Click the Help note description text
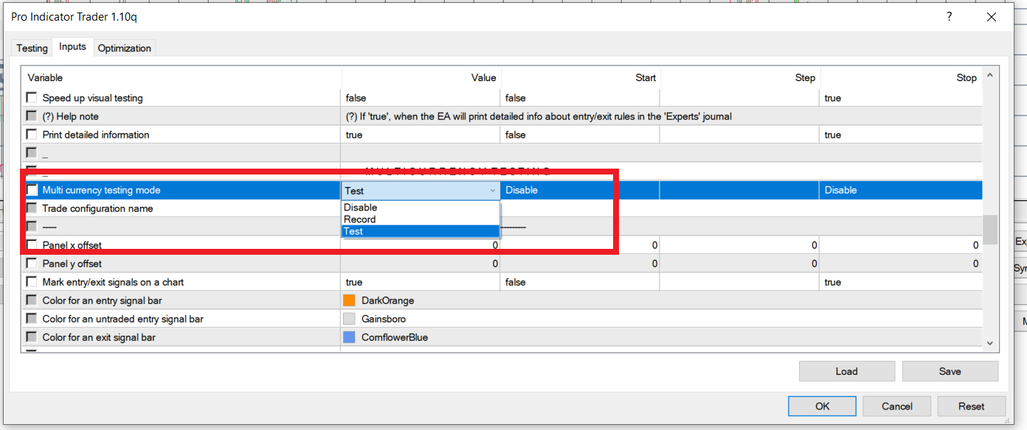 (539, 116)
